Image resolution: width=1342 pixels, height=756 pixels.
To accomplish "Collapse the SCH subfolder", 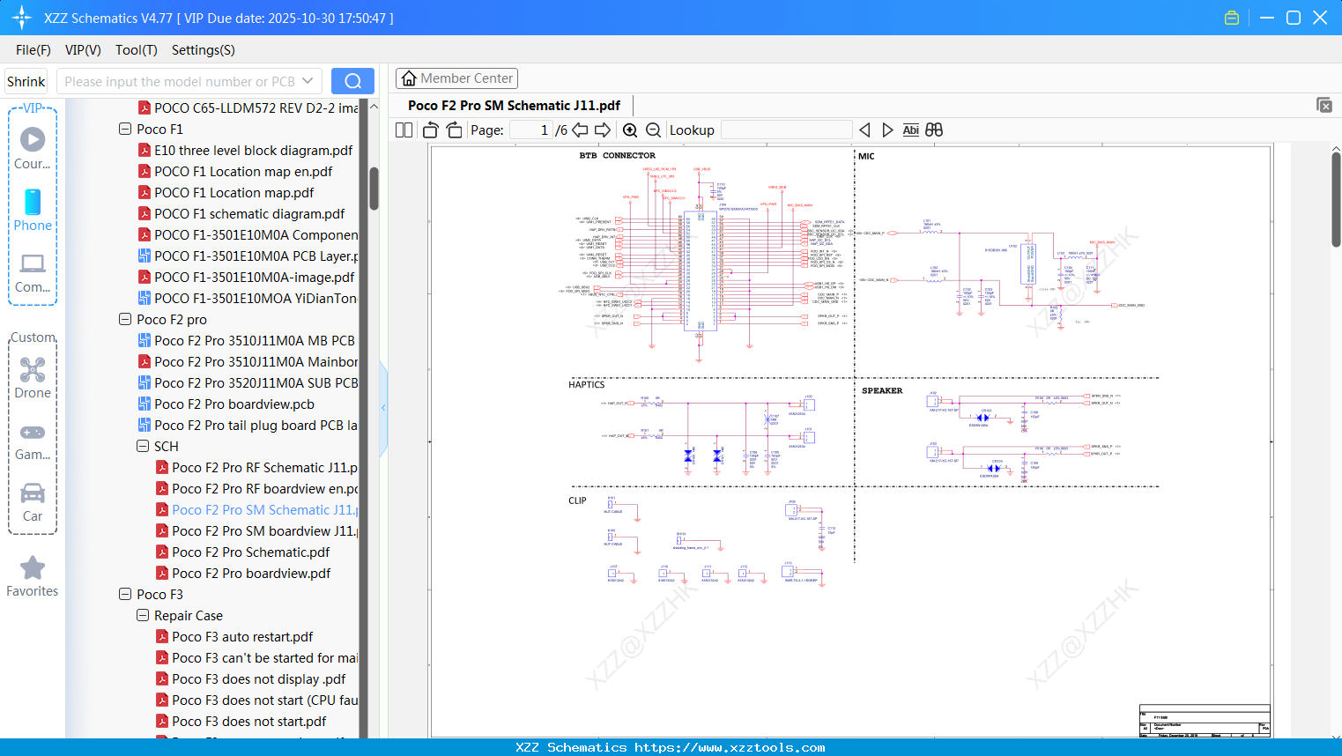I will [143, 447].
